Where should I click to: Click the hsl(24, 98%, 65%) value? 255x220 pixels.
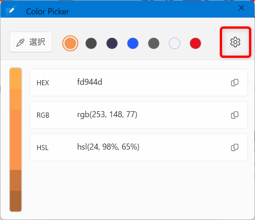click(x=108, y=147)
